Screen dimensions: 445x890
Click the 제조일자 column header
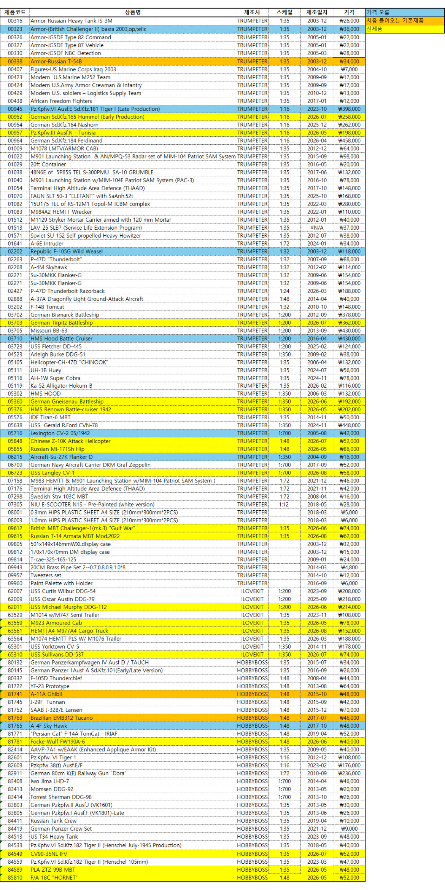pos(317,13)
